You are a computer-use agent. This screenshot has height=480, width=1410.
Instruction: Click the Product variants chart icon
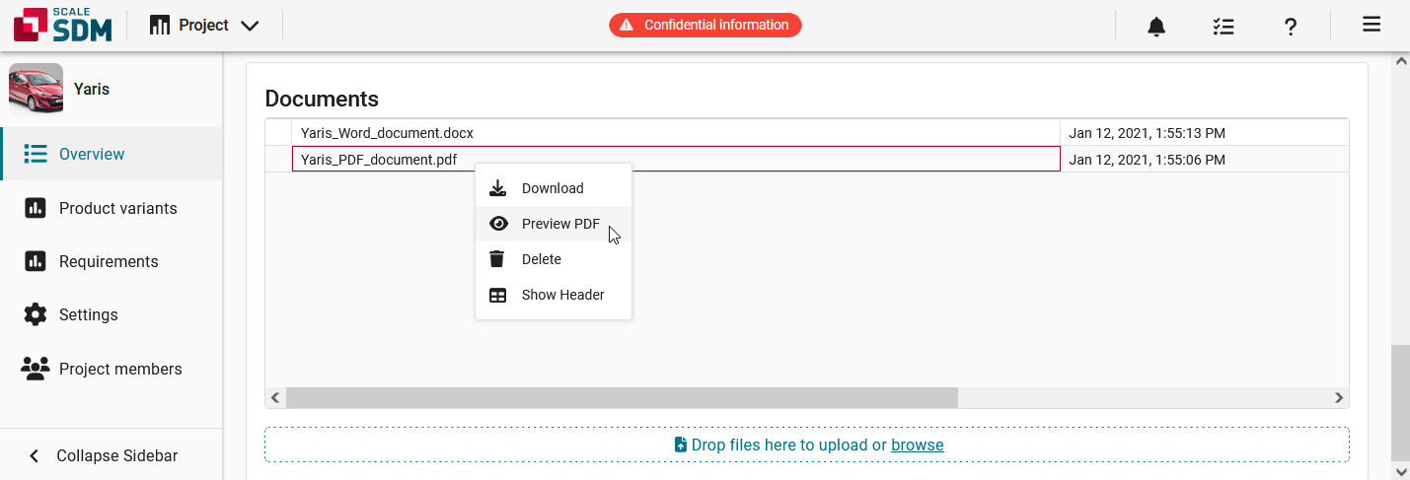click(x=36, y=208)
